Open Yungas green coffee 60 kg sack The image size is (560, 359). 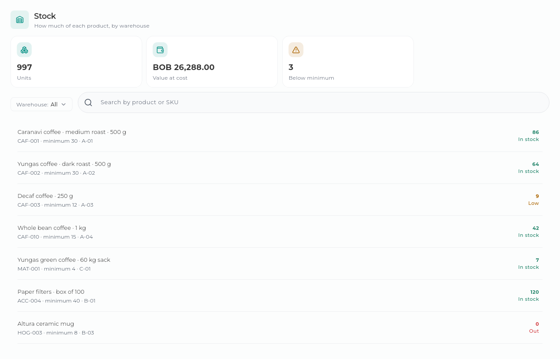point(280,264)
